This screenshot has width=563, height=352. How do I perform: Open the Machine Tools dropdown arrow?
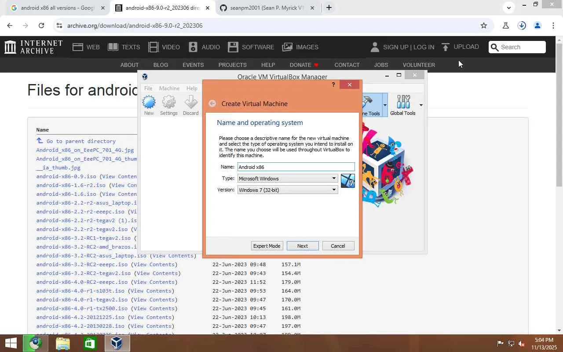coord(385,105)
